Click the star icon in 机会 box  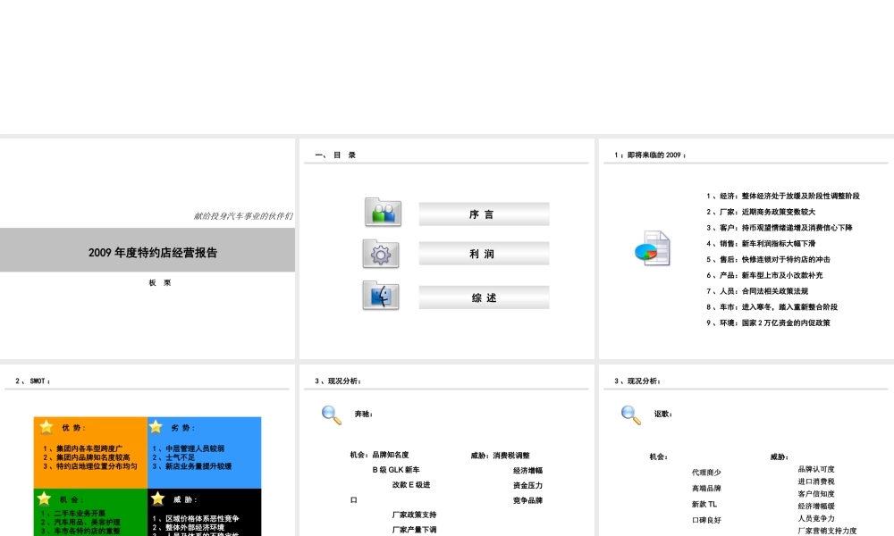[44, 498]
